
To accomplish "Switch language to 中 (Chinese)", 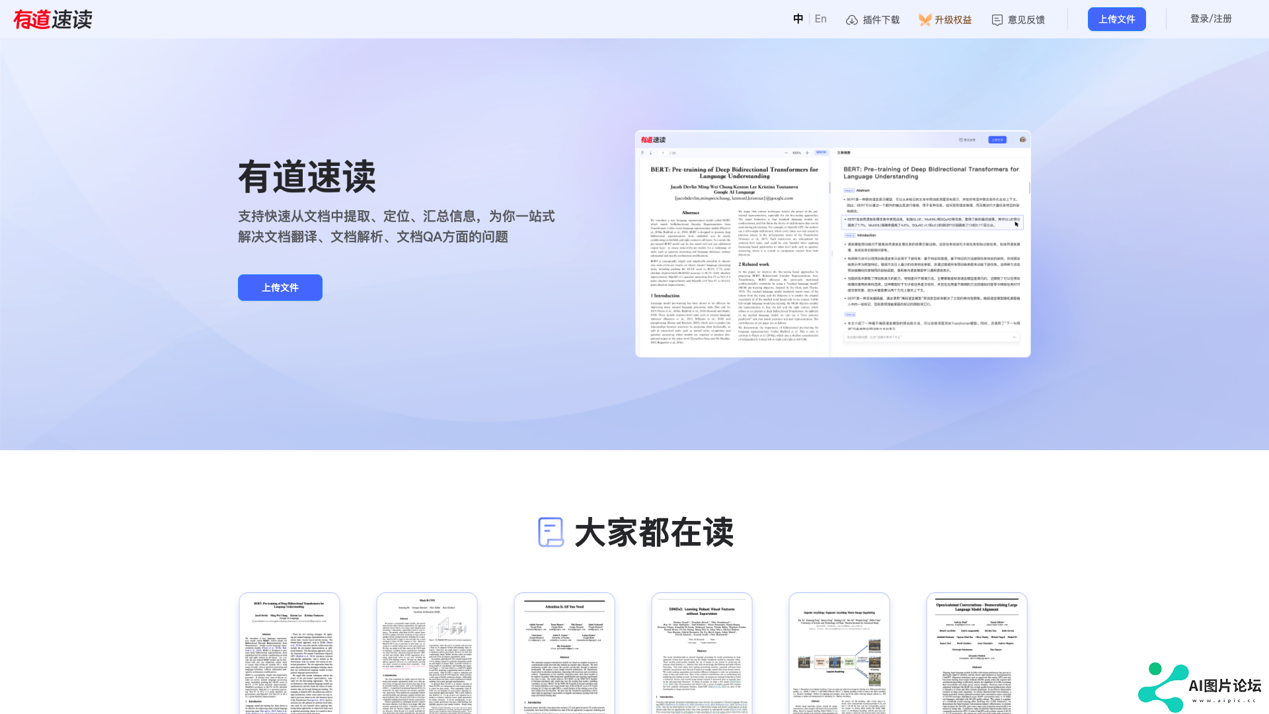I will tap(798, 19).
